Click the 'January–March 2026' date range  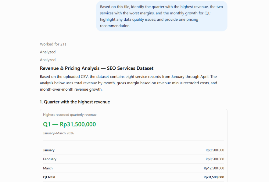point(59,133)
